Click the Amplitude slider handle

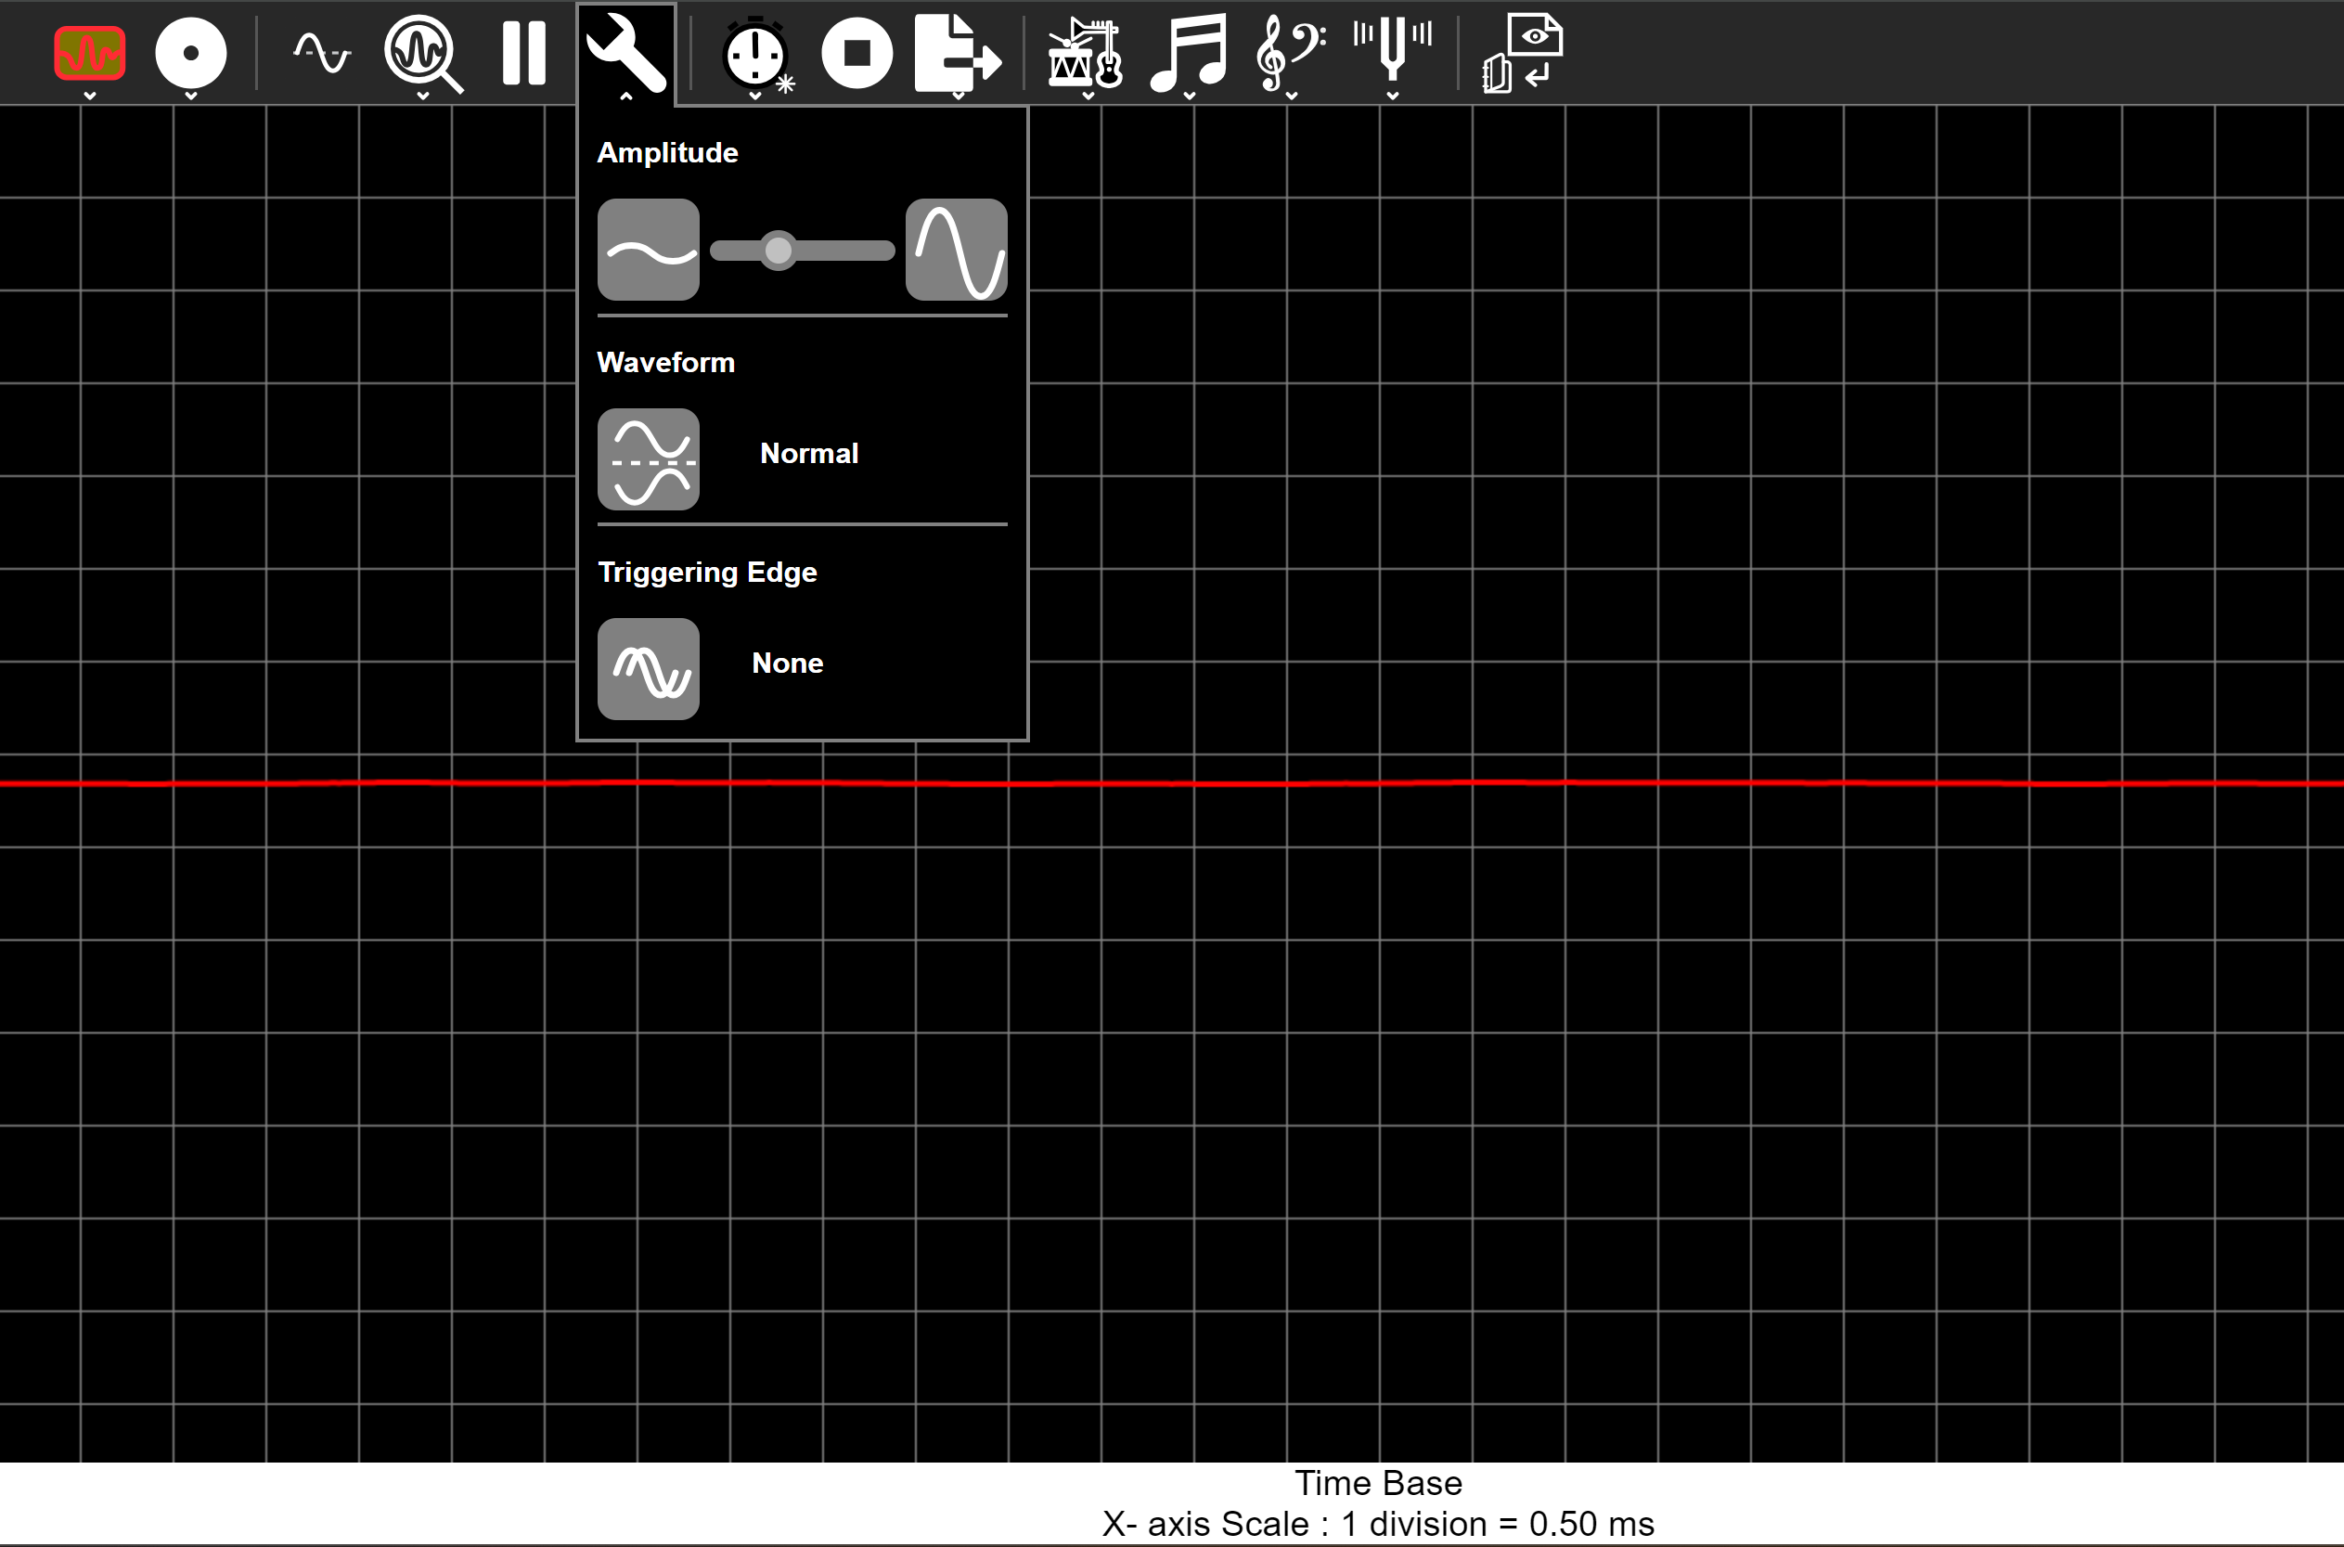(x=779, y=251)
